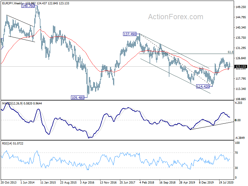Click the RSI 70 level axis label

[236, 153]
